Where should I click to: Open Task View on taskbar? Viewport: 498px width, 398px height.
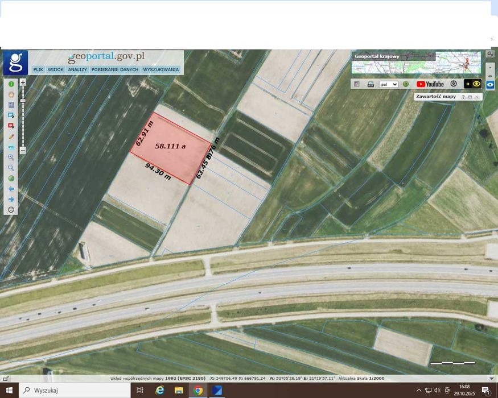(140, 391)
